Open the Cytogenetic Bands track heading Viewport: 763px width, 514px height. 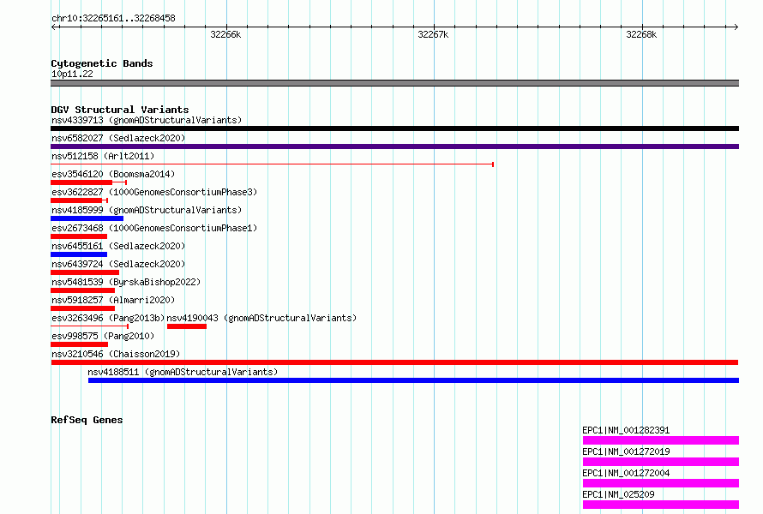tap(102, 63)
